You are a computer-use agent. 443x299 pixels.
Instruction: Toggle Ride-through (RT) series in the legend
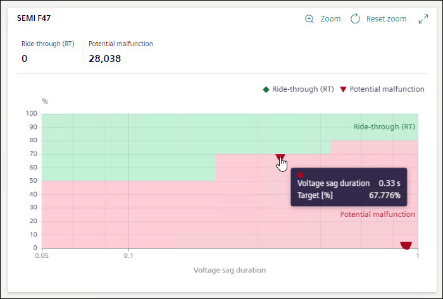[x=303, y=89]
